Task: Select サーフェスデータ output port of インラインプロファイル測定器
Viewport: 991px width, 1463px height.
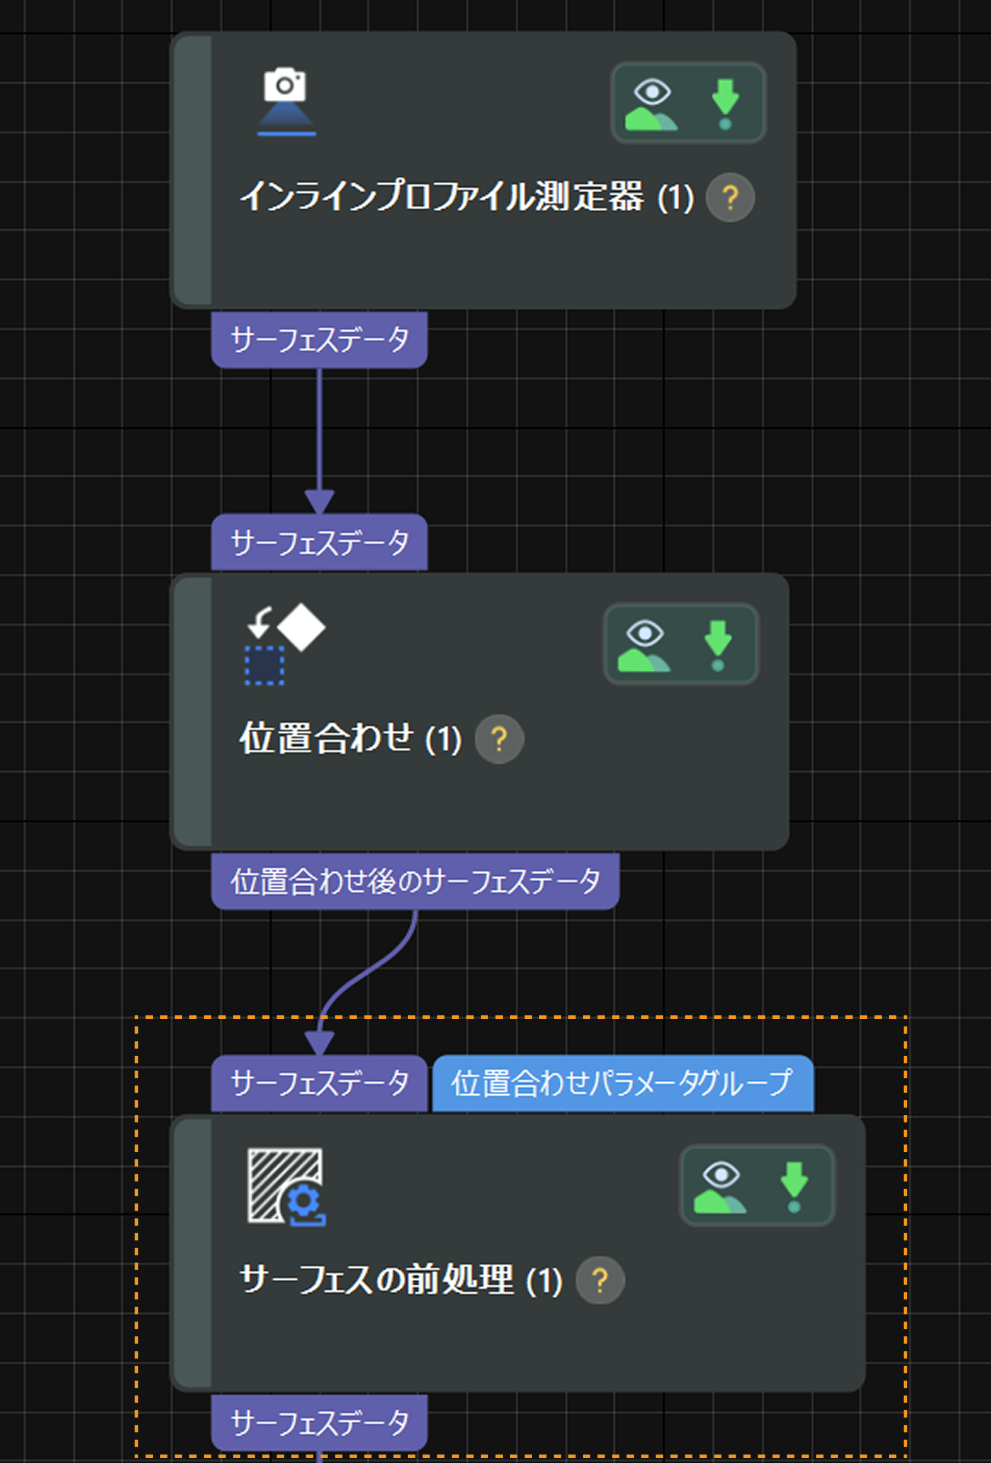Action: (319, 340)
